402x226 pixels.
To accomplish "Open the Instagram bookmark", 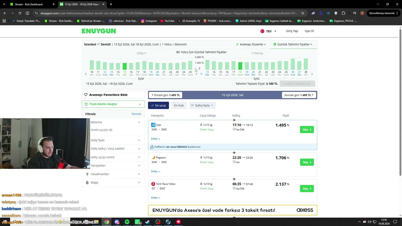I will (x=149, y=21).
